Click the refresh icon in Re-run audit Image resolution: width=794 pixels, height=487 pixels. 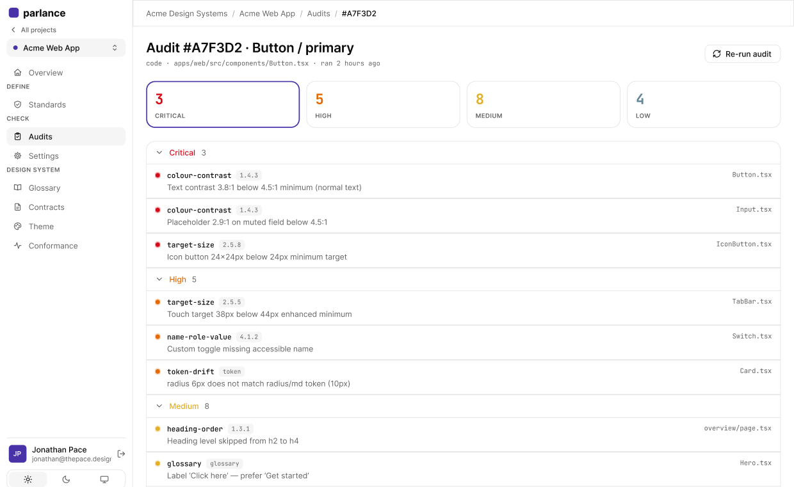(x=717, y=54)
